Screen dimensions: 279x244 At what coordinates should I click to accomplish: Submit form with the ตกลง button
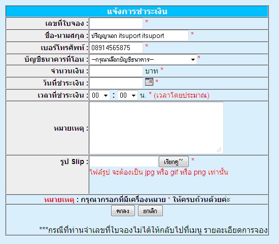pyautogui.click(x=123, y=211)
